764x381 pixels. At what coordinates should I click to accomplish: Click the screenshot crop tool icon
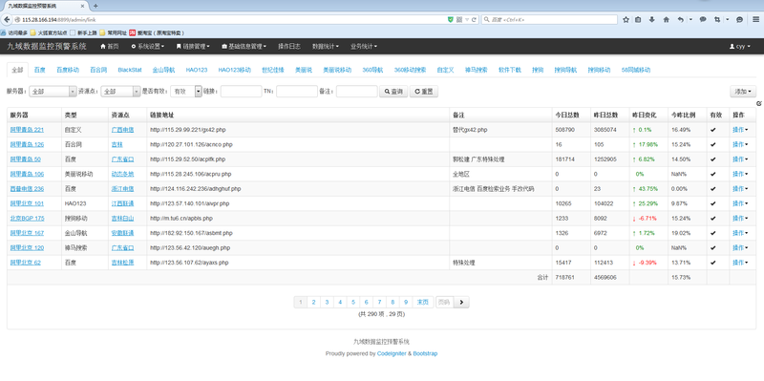click(x=717, y=19)
